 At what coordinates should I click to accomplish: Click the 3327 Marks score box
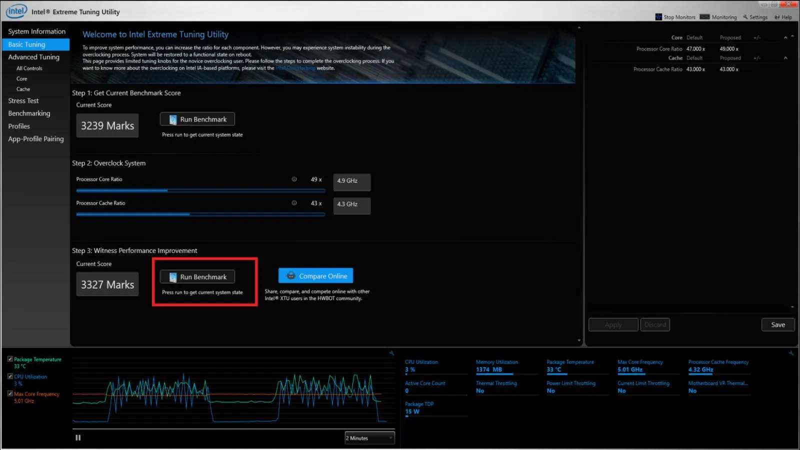click(x=107, y=284)
